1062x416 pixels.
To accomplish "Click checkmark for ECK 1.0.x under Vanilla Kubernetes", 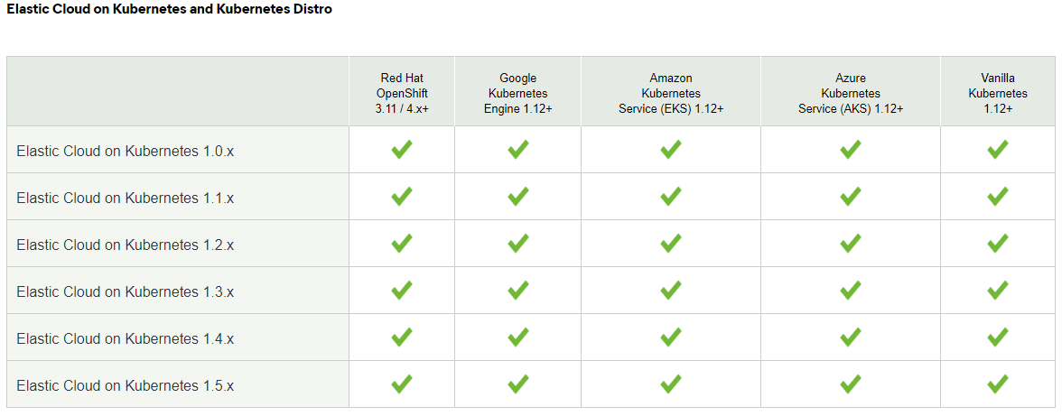I will (x=997, y=150).
